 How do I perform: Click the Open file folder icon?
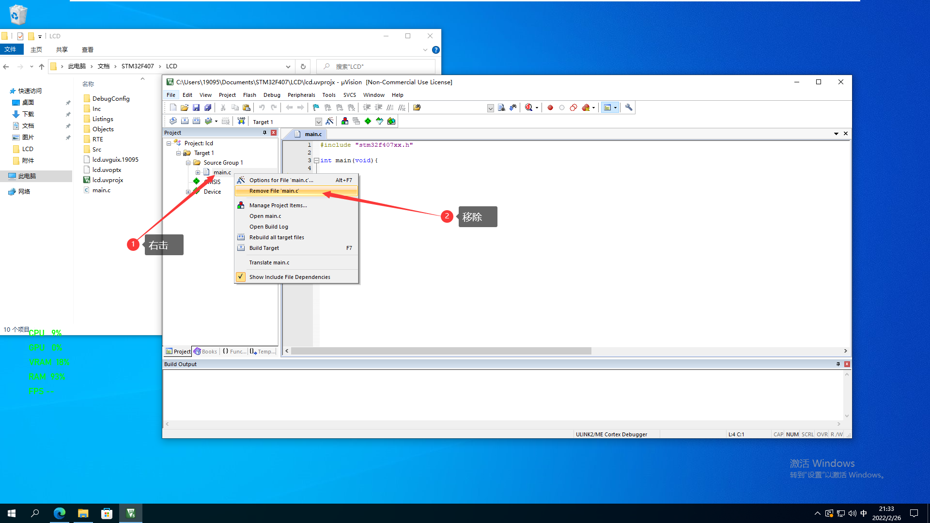[x=185, y=108]
